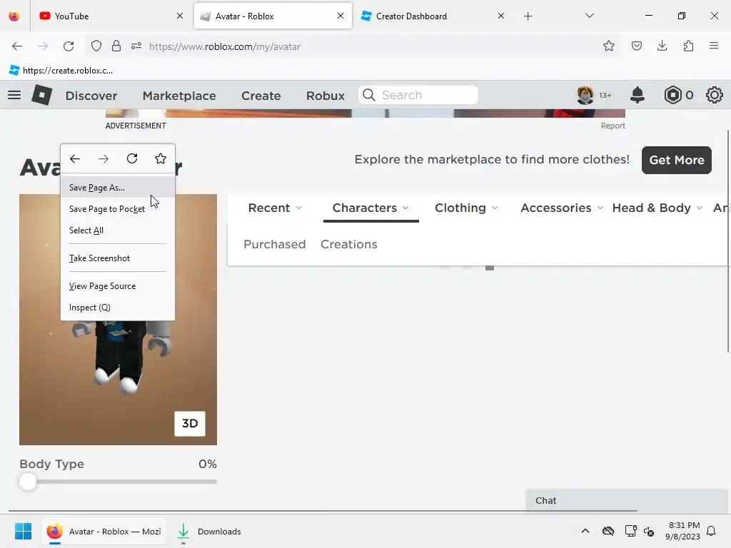The width and height of the screenshot is (731, 548).
Task: Report the advertisement
Action: (x=612, y=126)
